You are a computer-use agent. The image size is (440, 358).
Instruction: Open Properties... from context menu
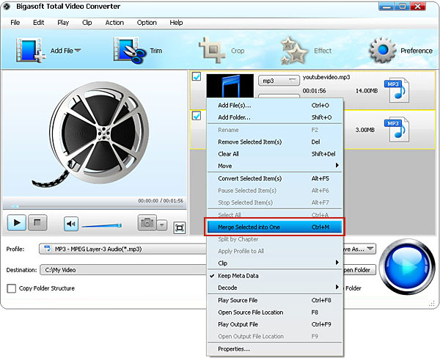274,349
